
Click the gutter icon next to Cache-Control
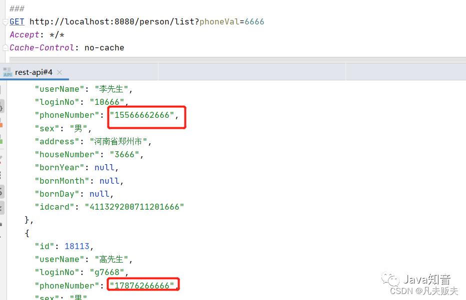[x=4, y=47]
